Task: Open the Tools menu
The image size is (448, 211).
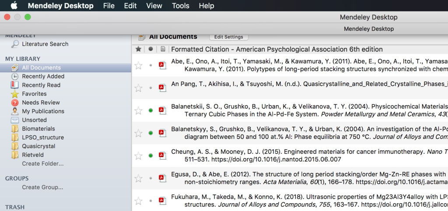Action: [x=181, y=6]
